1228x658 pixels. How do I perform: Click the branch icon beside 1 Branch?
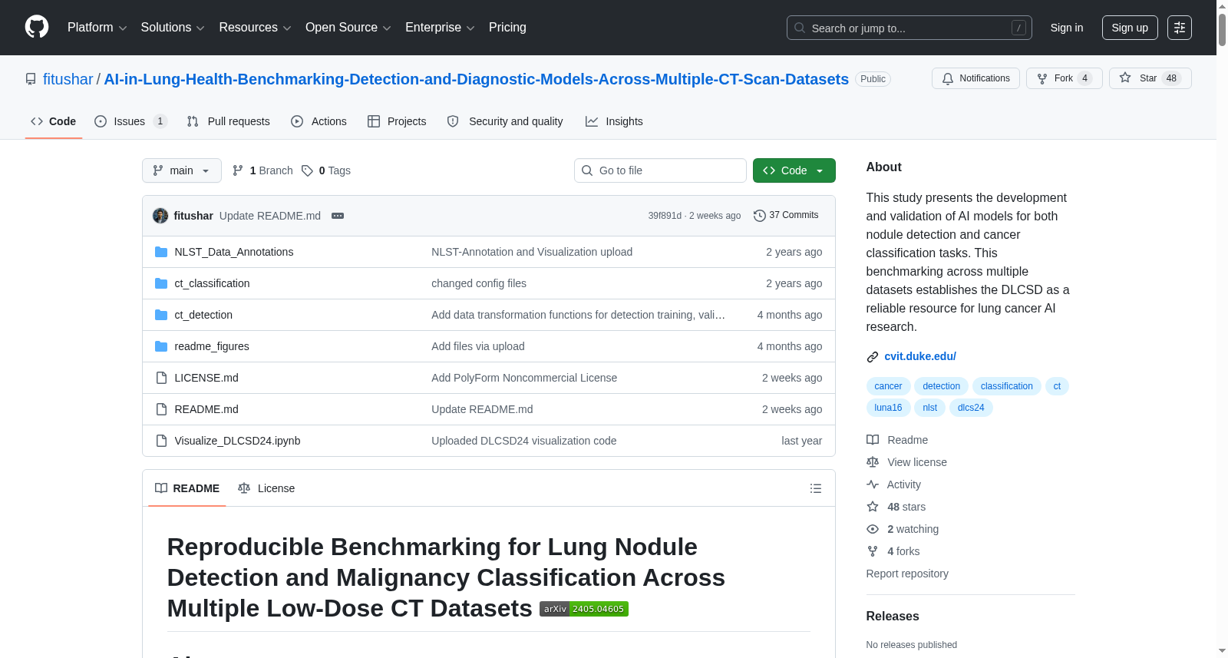238,170
